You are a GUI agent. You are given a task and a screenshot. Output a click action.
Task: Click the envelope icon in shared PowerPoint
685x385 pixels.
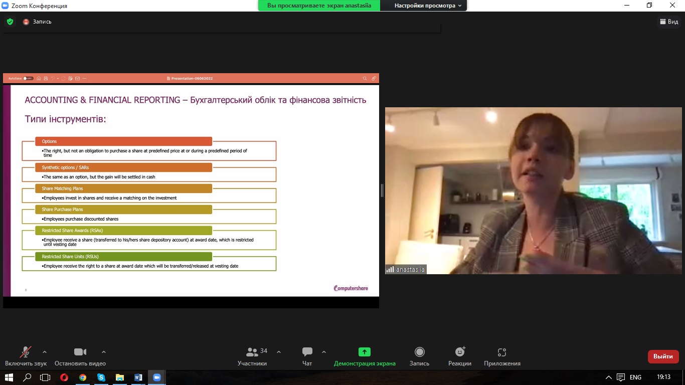point(77,78)
